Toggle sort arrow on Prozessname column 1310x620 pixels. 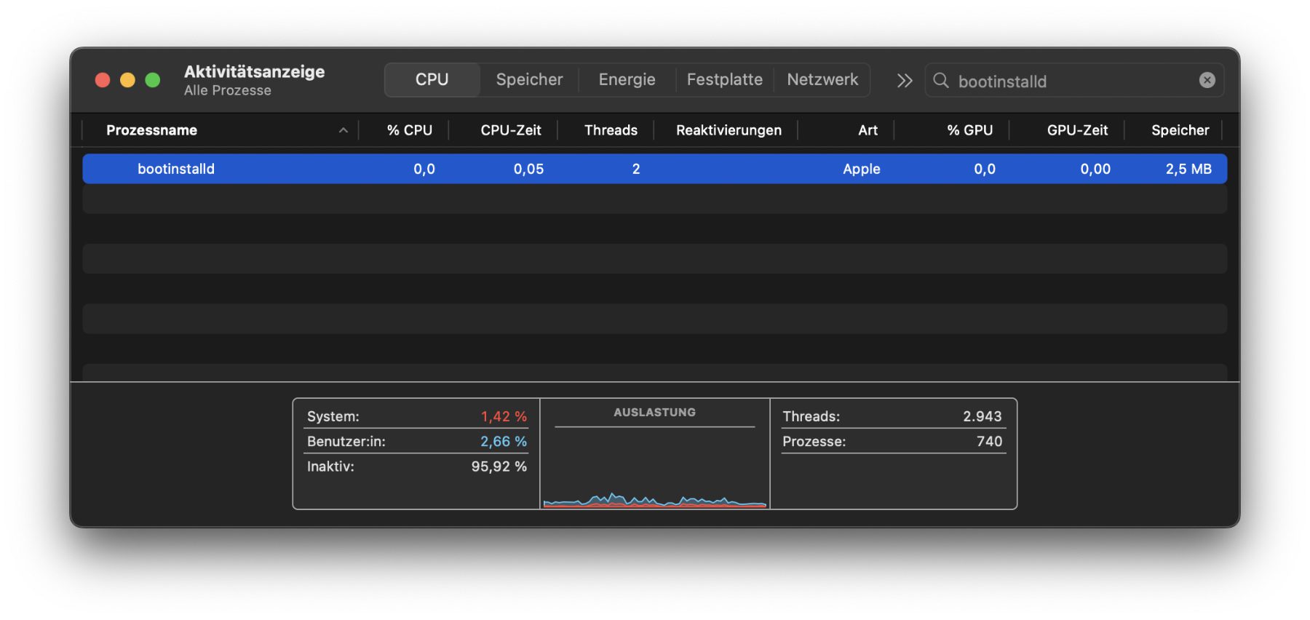click(343, 130)
